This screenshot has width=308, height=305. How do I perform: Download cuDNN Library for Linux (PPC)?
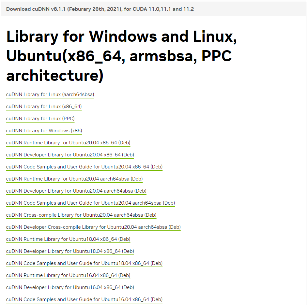40,119
